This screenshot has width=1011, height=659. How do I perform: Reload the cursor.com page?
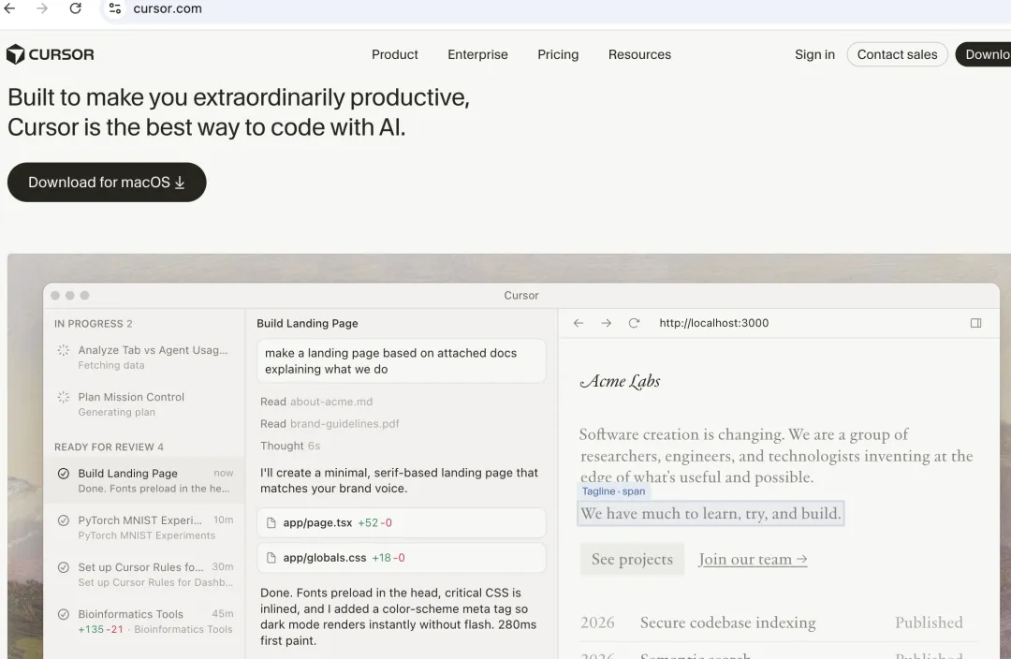click(x=76, y=8)
